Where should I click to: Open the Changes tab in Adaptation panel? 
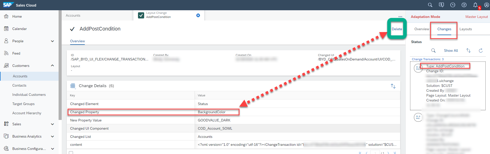pyautogui.click(x=444, y=29)
